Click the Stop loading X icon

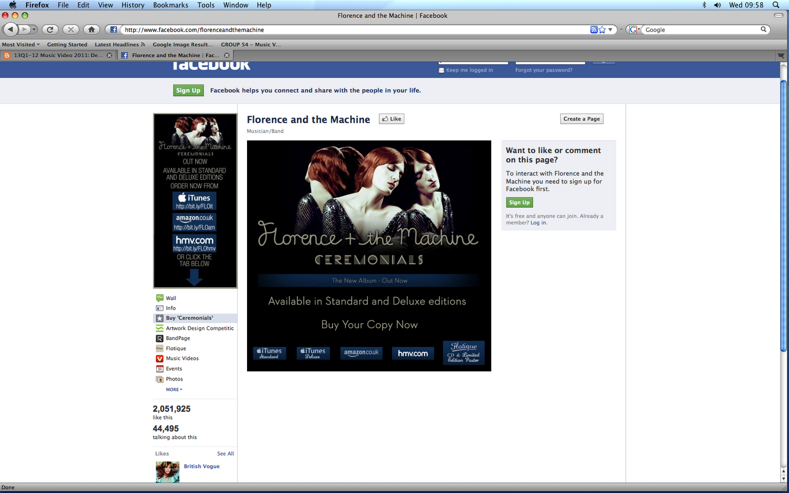[71, 30]
